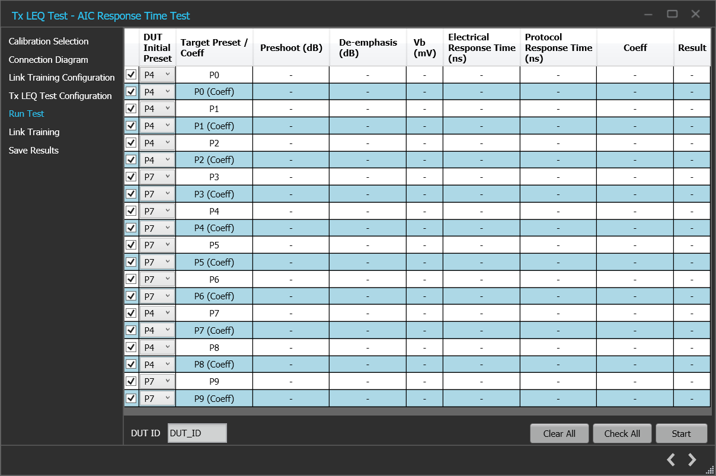The width and height of the screenshot is (716, 476).
Task: Click Check All to select every test
Action: 622,433
